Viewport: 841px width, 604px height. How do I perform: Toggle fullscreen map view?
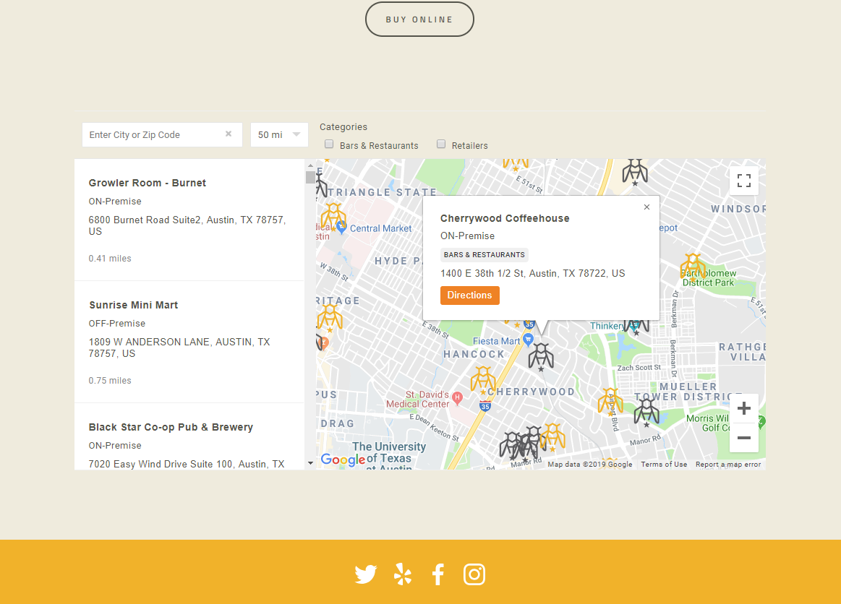(x=744, y=181)
